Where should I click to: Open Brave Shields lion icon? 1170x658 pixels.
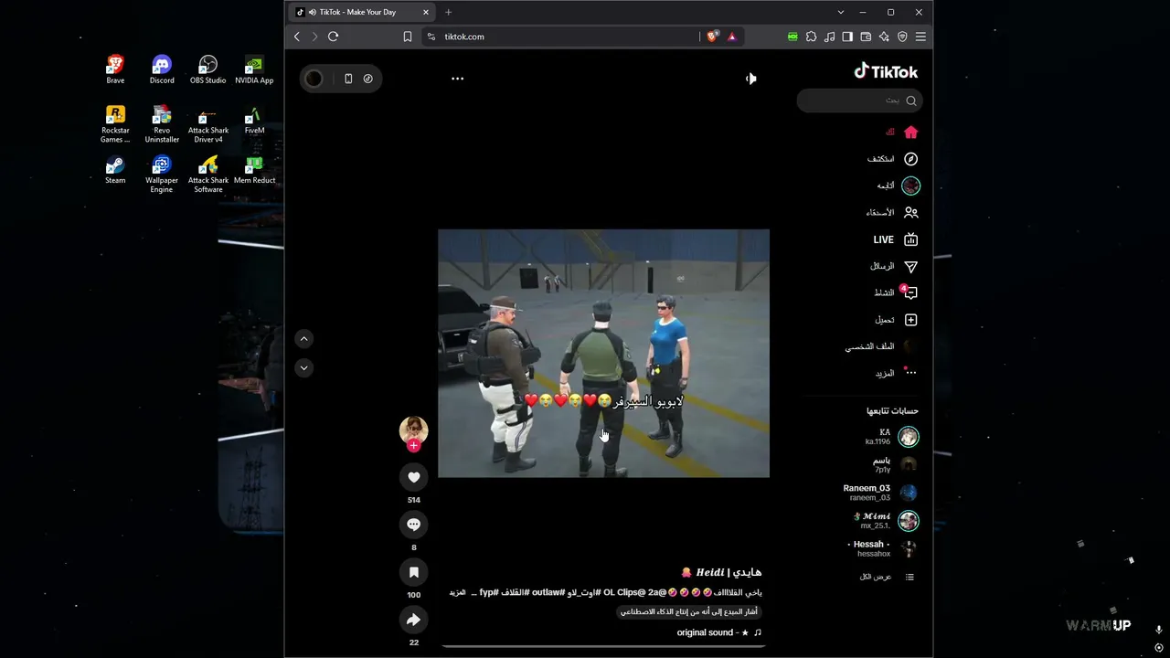(x=712, y=37)
